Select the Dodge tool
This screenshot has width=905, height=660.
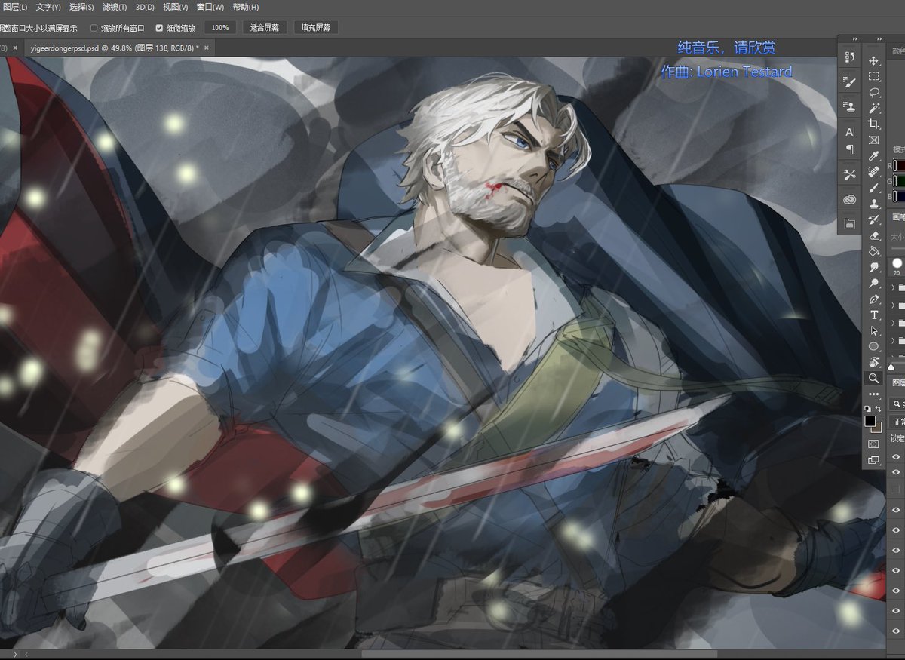(x=874, y=283)
